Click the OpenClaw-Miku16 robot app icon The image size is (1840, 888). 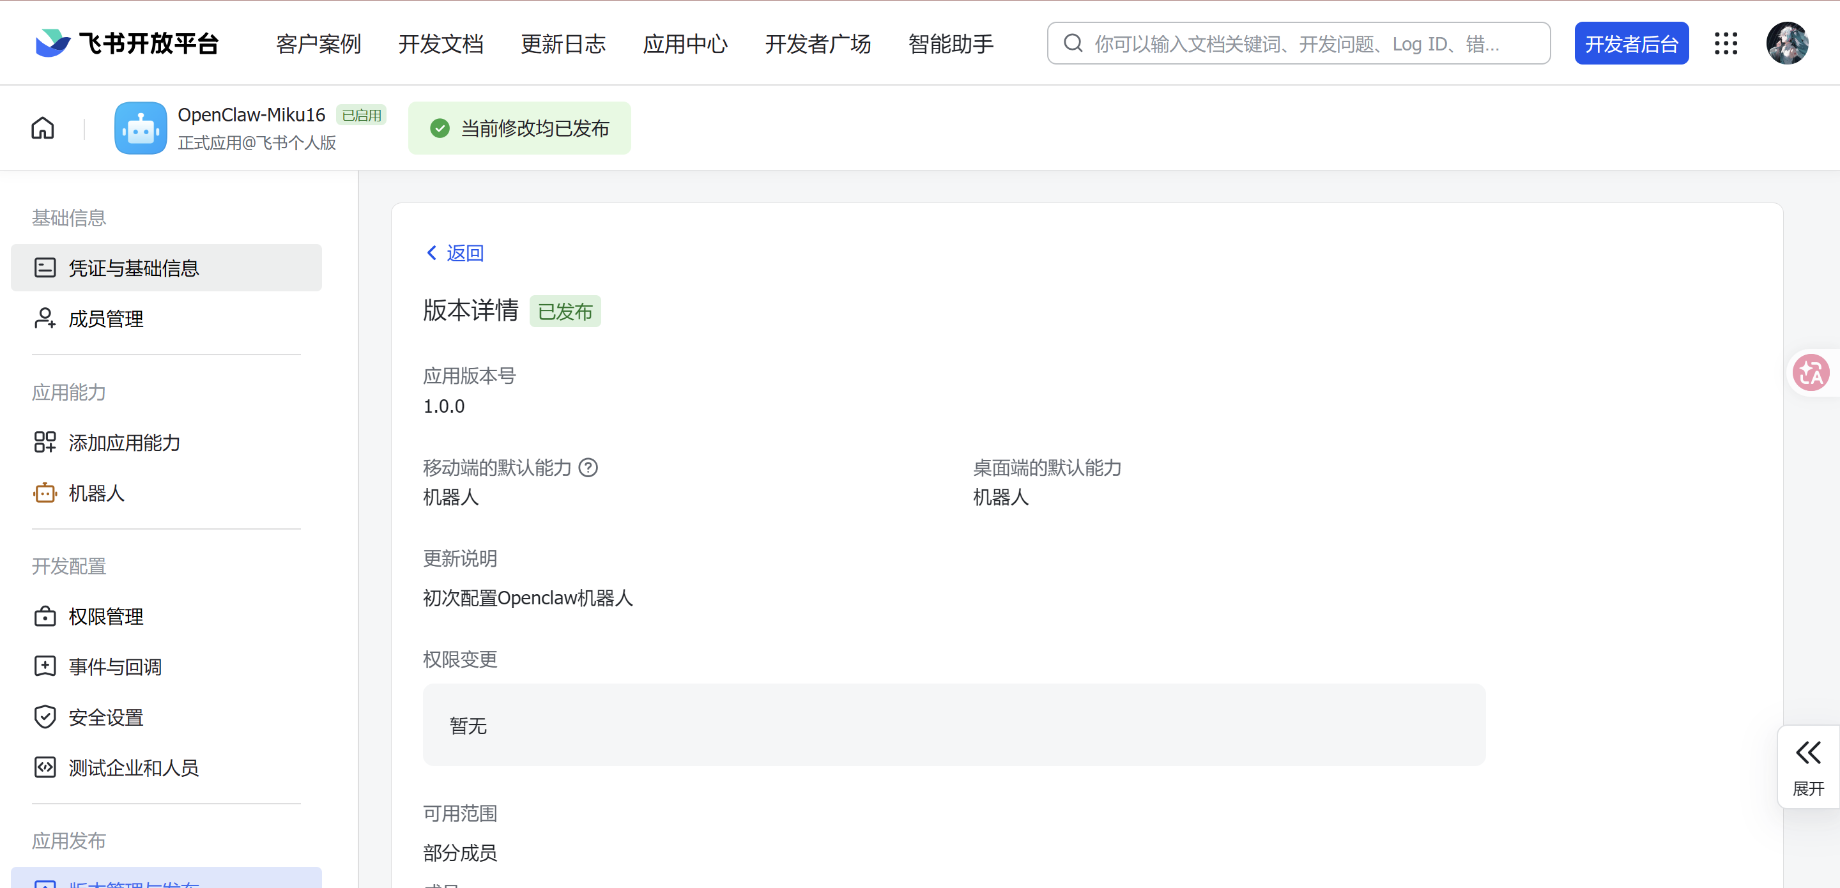click(141, 128)
